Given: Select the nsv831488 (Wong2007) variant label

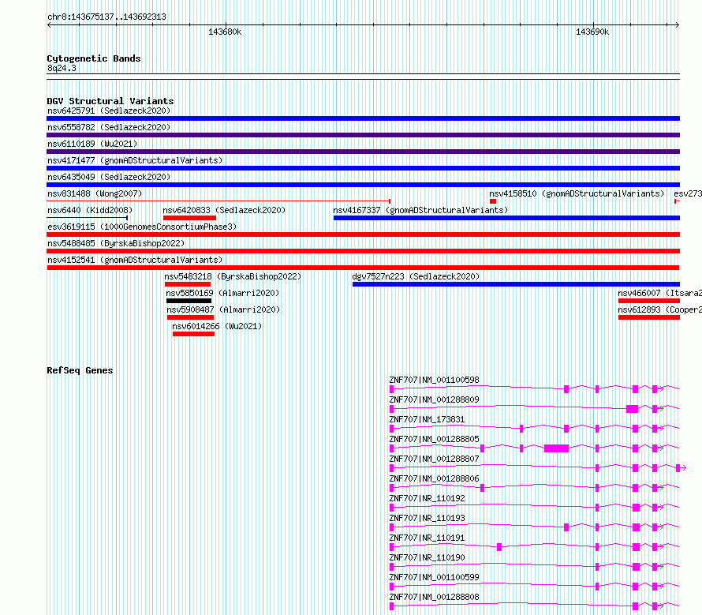Looking at the screenshot, I should click(95, 193).
